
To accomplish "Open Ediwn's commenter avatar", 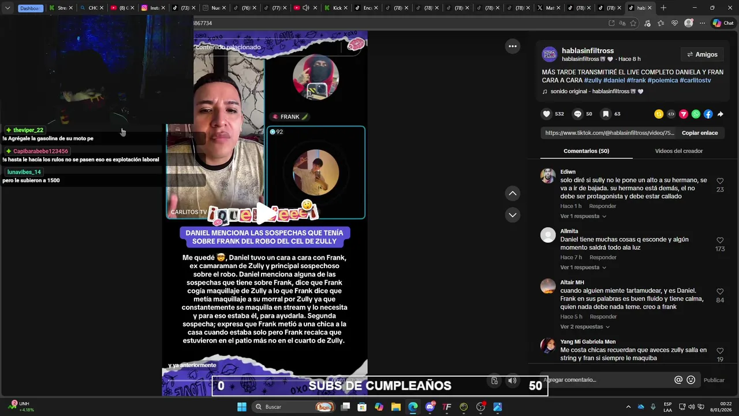I will coord(548,176).
